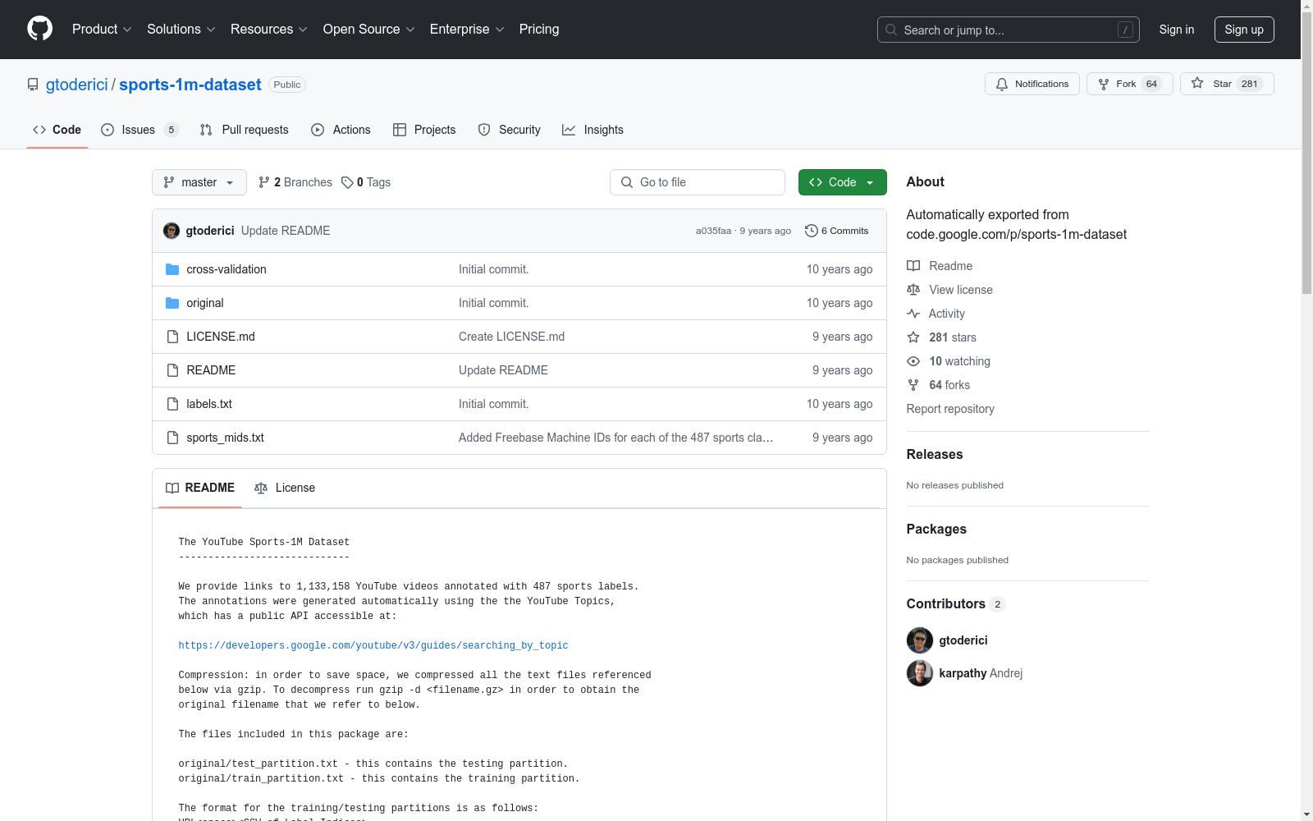Open the Projects tab

point(424,130)
